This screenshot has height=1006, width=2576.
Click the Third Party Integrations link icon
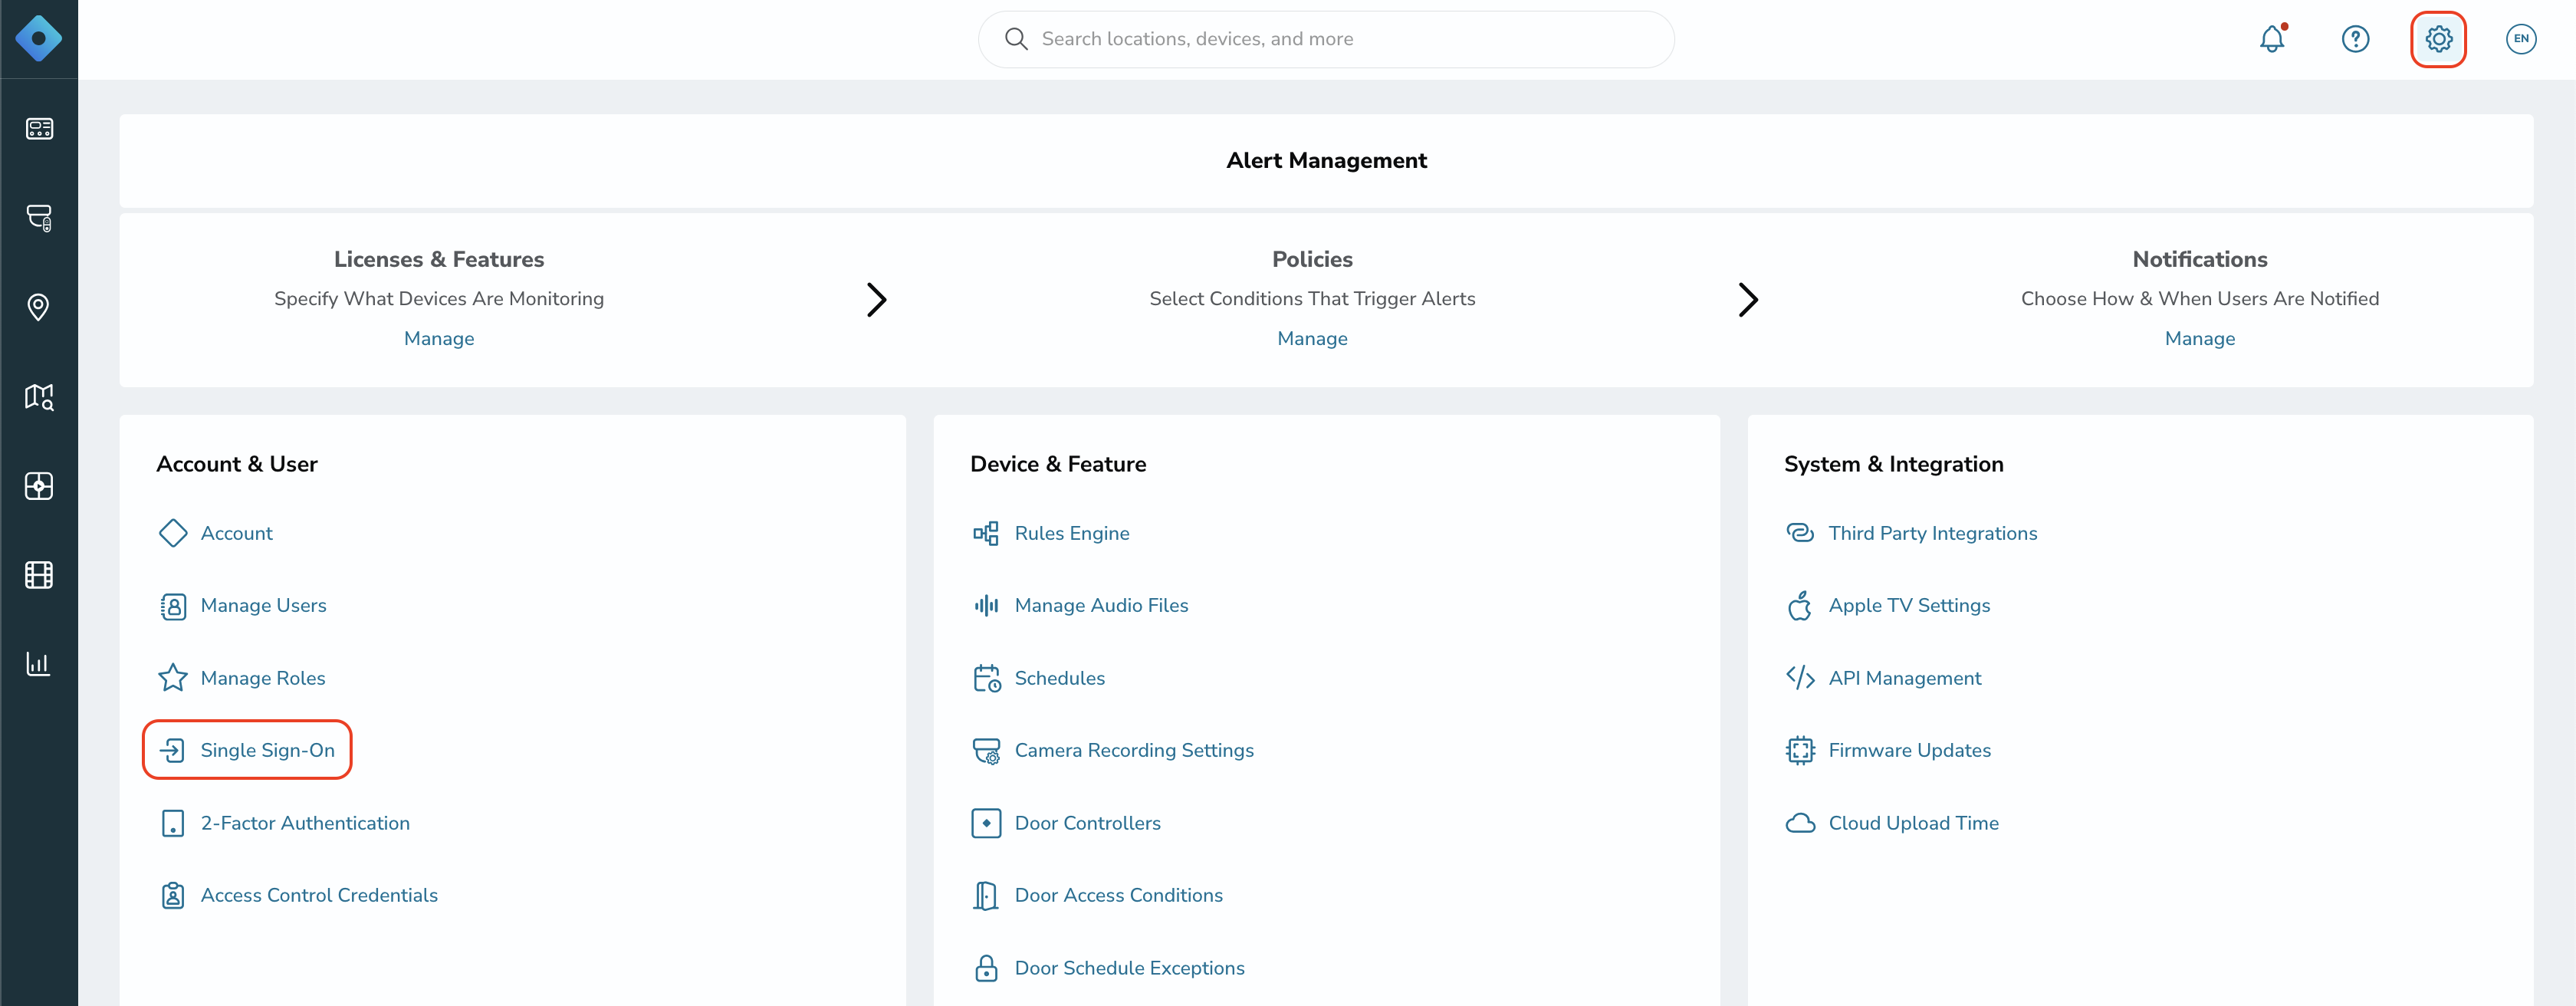point(1800,533)
